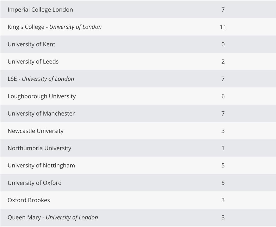
Task: Select Loughborough University in the table
Action: (42, 96)
